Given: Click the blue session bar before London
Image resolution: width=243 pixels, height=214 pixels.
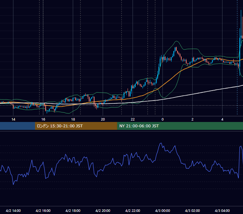Looking at the screenshot, I should click(18, 126).
